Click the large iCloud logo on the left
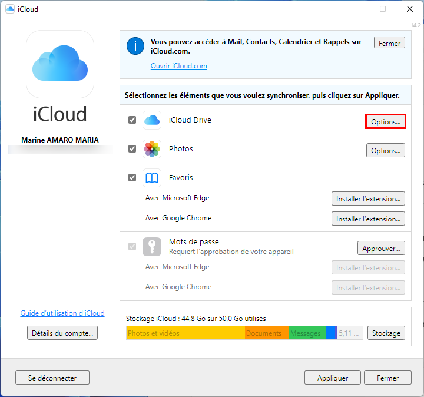The height and width of the screenshot is (397, 424). point(60,64)
